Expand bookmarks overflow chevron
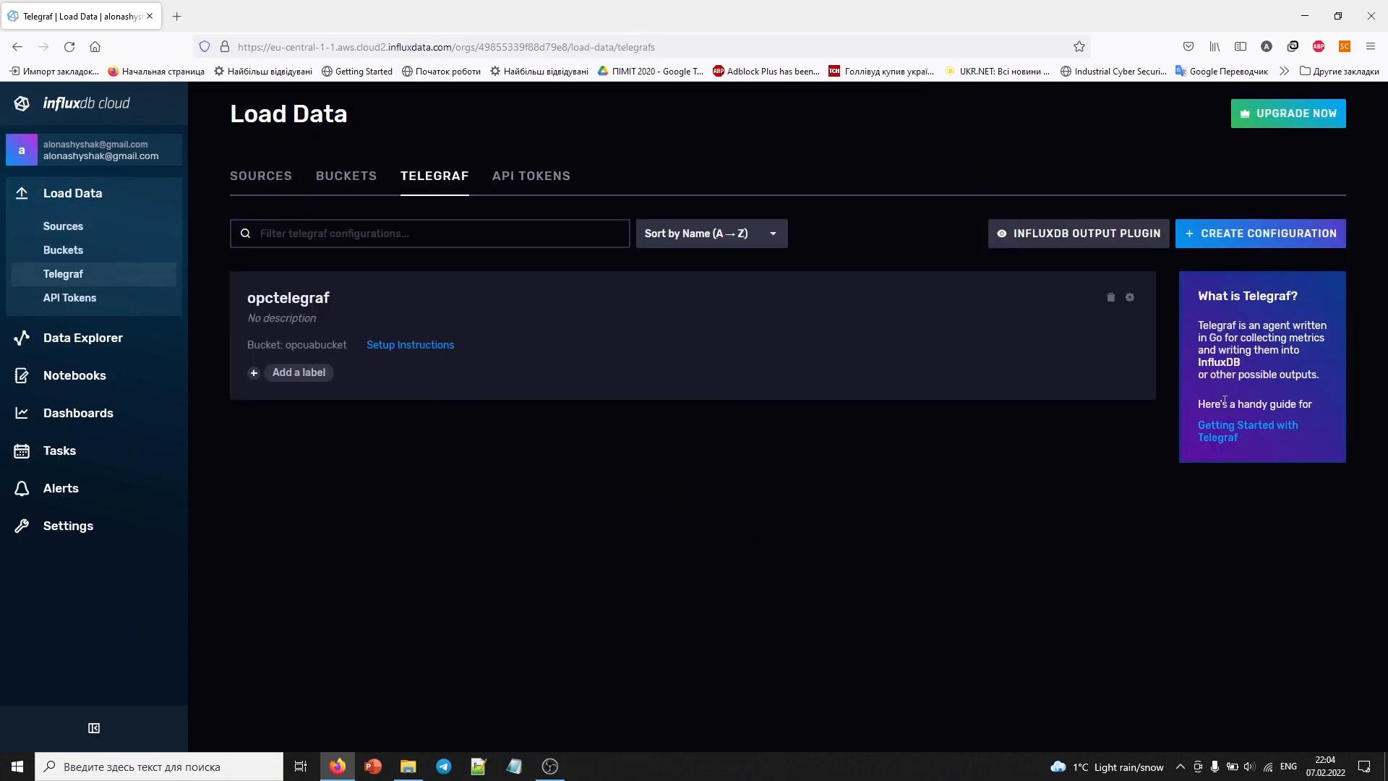 point(1284,71)
